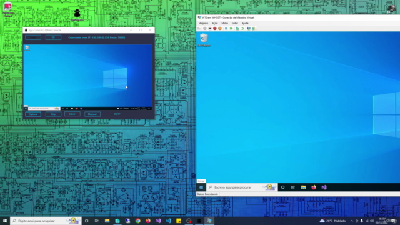Open Firefox on host taskbar
This screenshot has height=225, width=400.
148,221
